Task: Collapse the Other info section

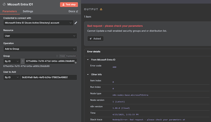Action: pyautogui.click(x=88, y=74)
